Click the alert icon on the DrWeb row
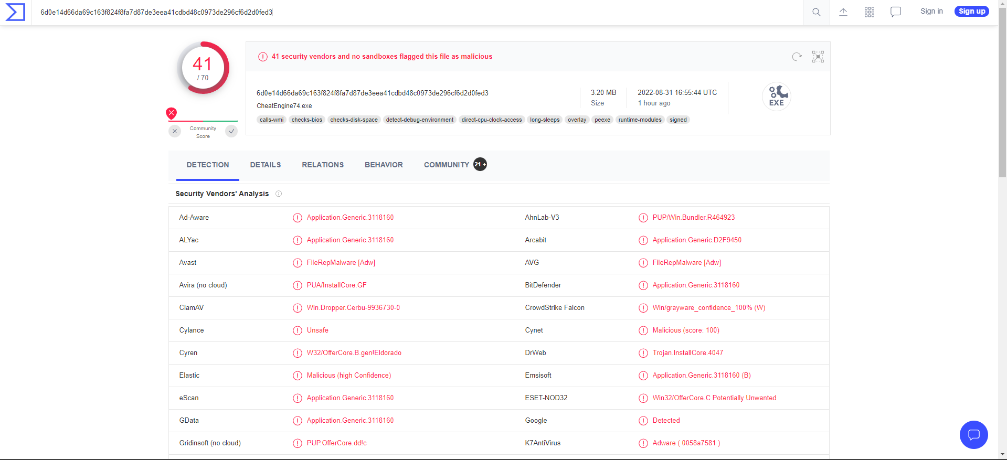 coord(643,353)
